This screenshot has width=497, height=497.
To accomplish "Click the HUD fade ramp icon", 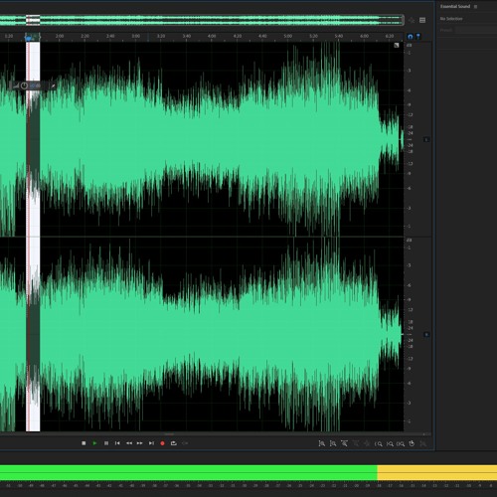I will pyautogui.click(x=16, y=86).
